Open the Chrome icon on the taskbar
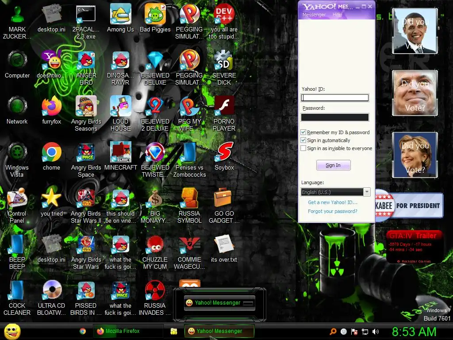This screenshot has height=340, width=453. (x=83, y=331)
